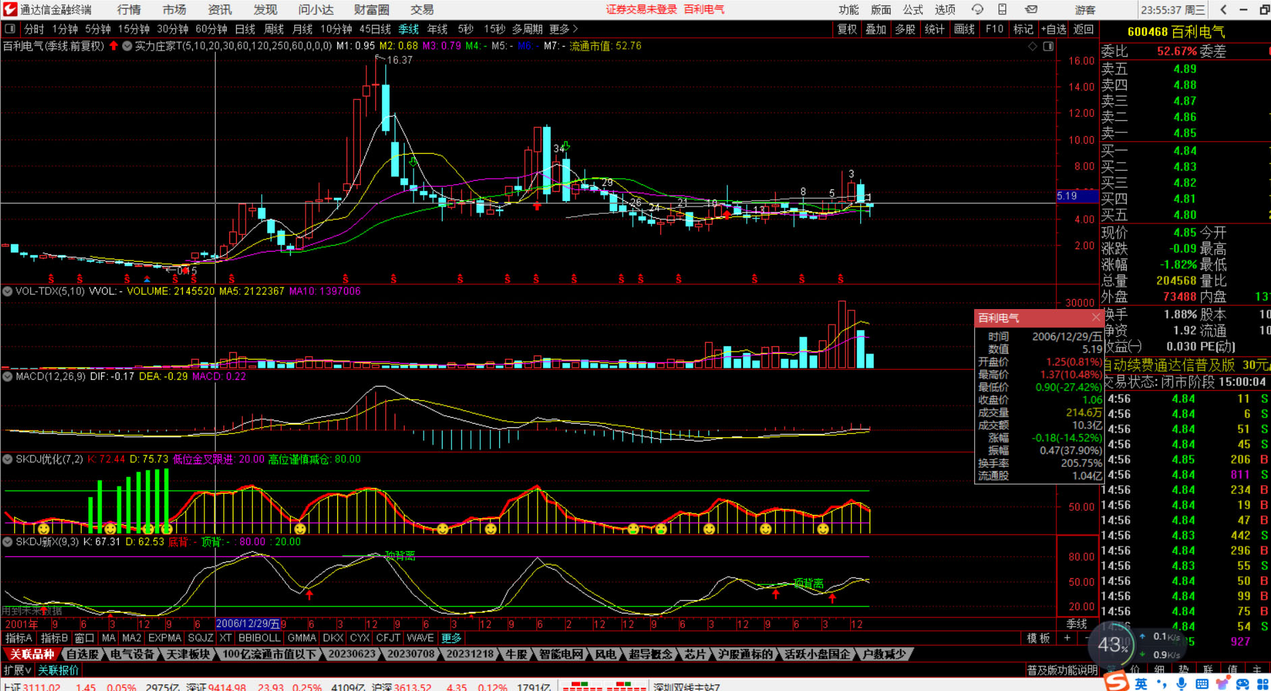Open the 行情 menu
This screenshot has width=1271, height=691.
click(x=128, y=9)
